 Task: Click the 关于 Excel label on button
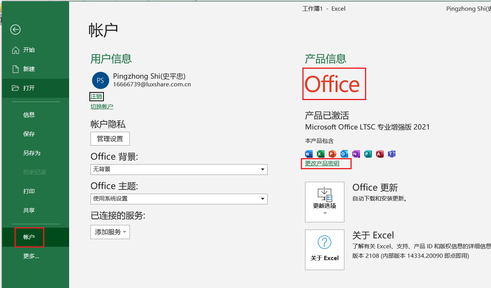tap(325, 258)
